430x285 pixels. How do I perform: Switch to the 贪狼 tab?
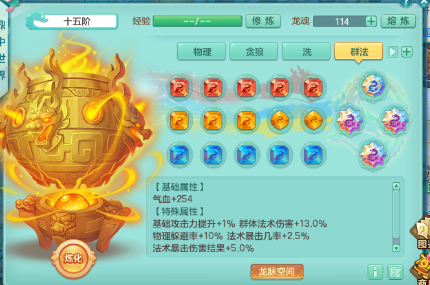coord(254,51)
